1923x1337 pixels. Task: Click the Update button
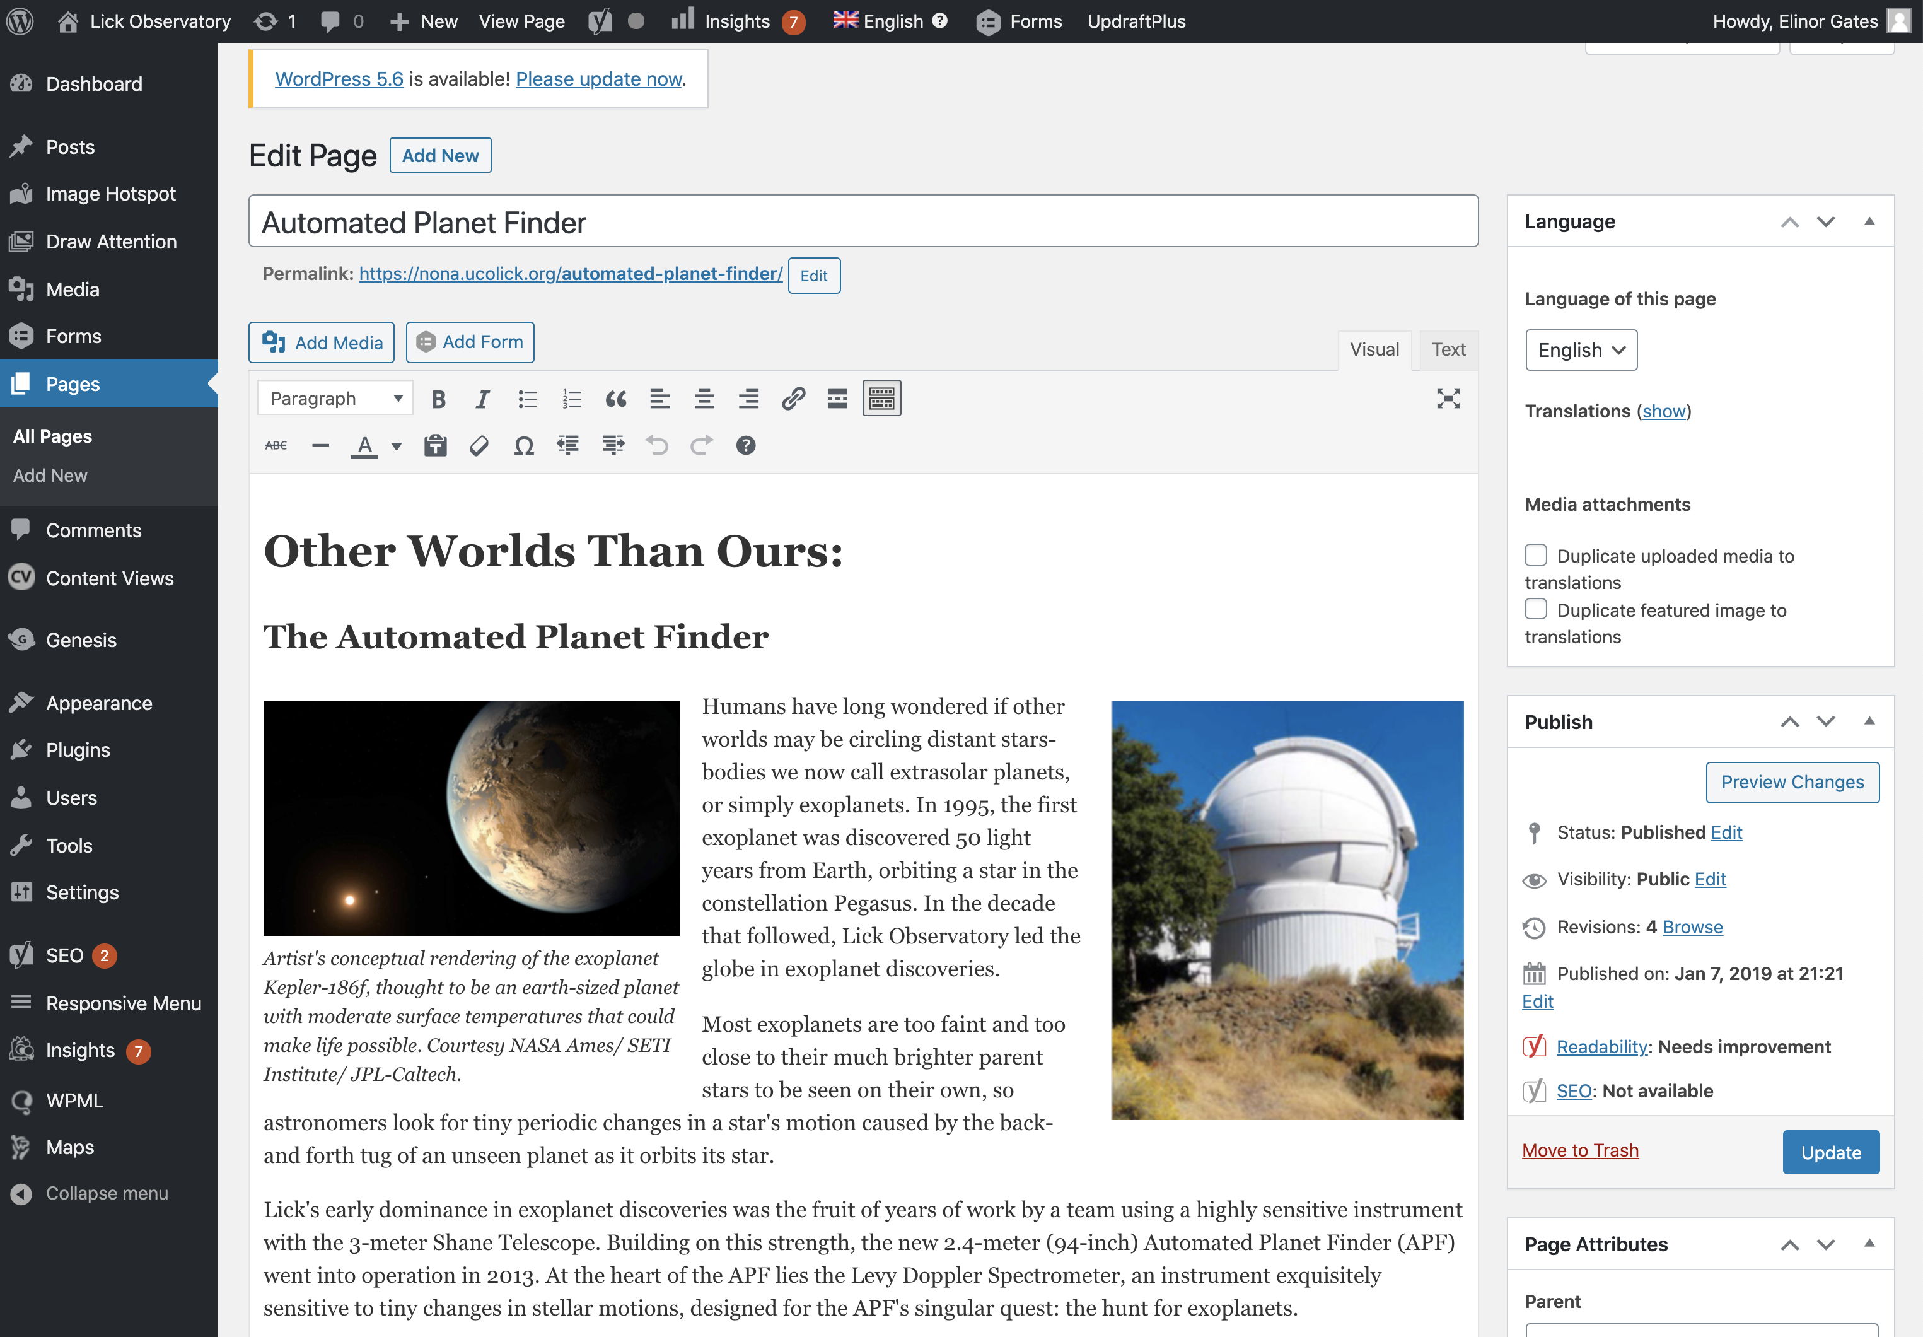point(1831,1153)
